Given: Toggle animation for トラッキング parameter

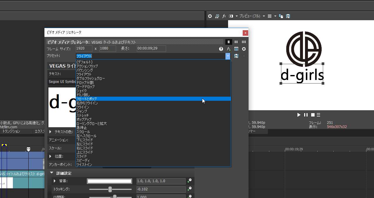Looking at the screenshot, I should (189, 189).
